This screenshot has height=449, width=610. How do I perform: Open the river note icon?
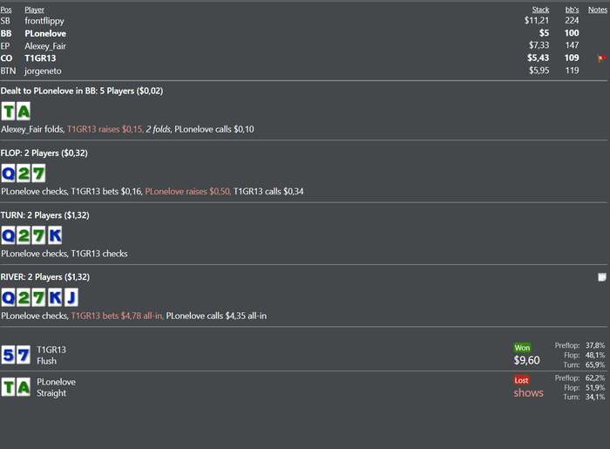[602, 277]
